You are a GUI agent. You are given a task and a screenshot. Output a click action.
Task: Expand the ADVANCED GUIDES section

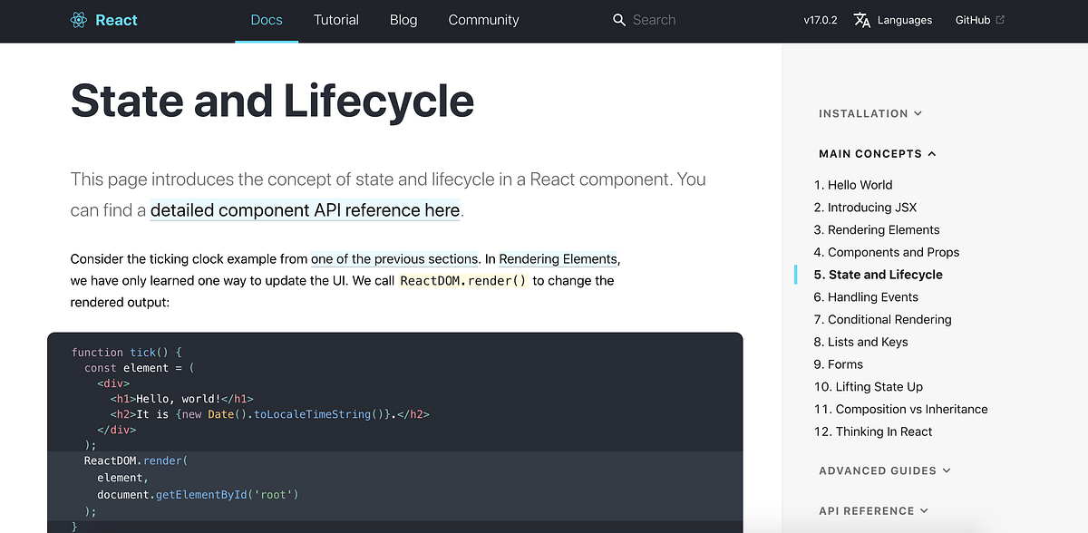pos(884,470)
